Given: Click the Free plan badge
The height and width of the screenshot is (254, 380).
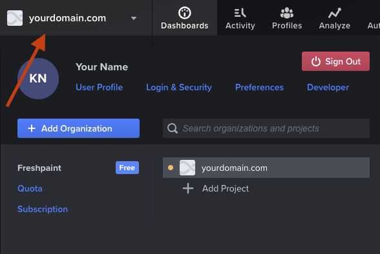Looking at the screenshot, I should click(127, 168).
